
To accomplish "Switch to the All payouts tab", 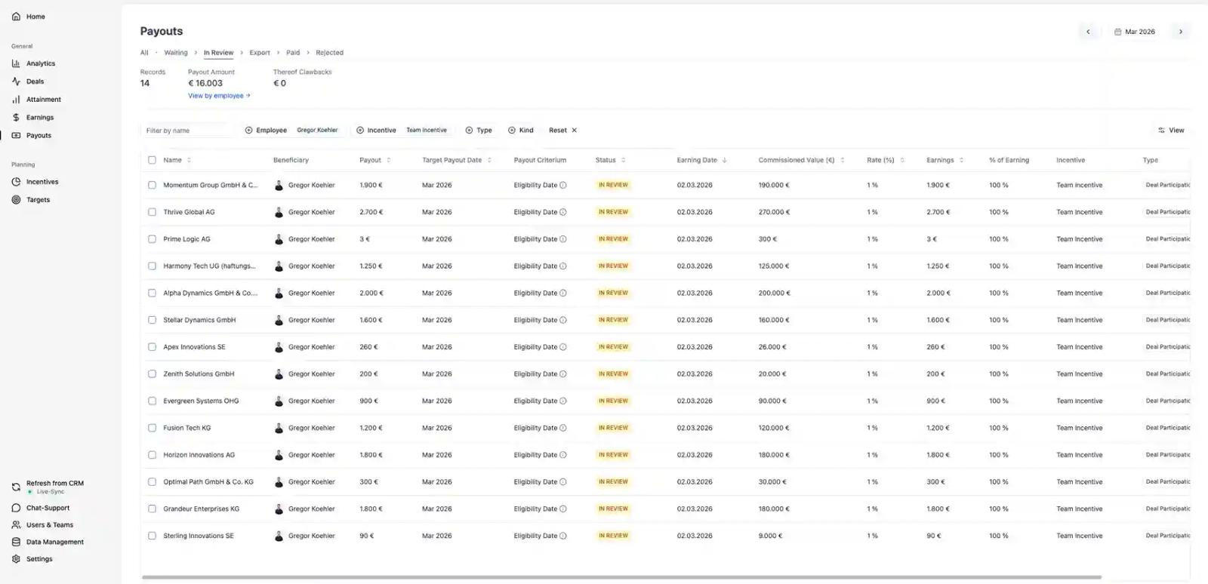I will [144, 53].
